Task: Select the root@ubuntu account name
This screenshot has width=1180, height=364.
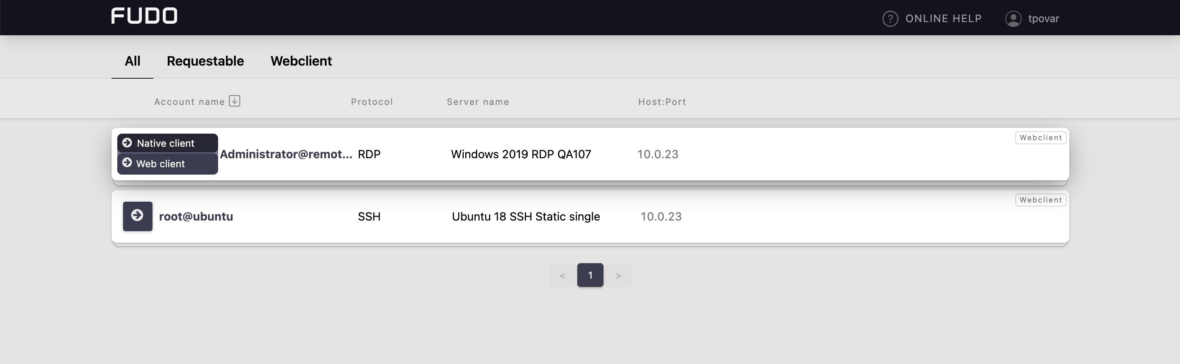Action: coord(196,216)
